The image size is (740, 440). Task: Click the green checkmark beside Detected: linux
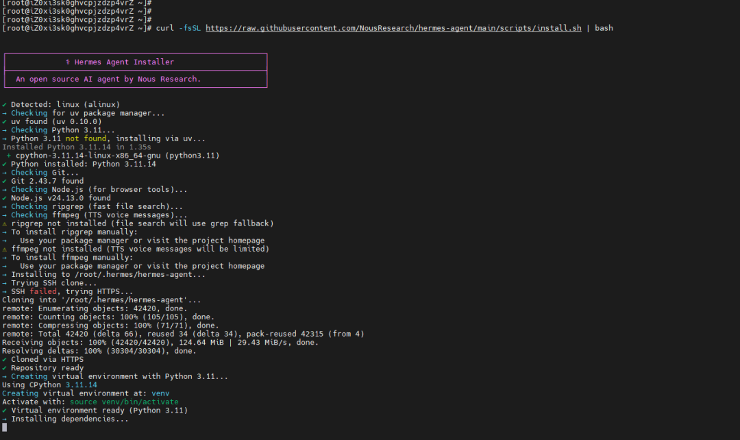coord(4,104)
